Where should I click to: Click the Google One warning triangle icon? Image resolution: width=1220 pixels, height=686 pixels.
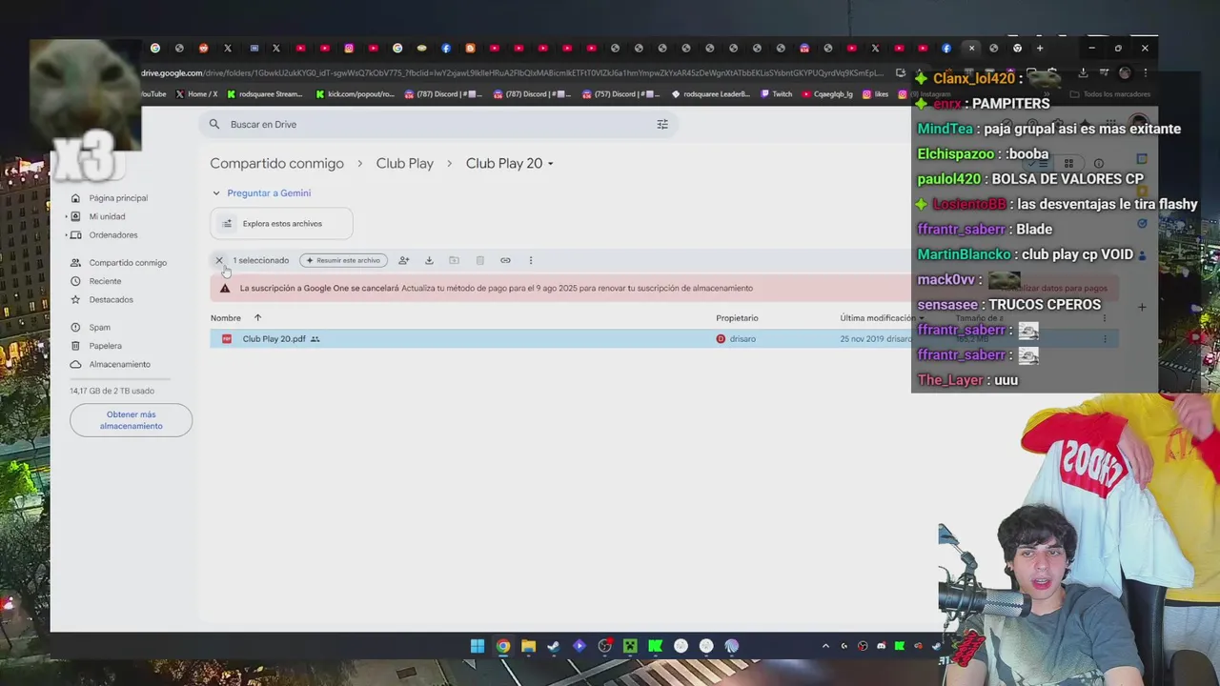click(225, 288)
